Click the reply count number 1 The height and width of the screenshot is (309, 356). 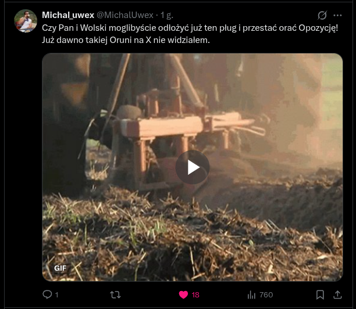pyautogui.click(x=56, y=295)
